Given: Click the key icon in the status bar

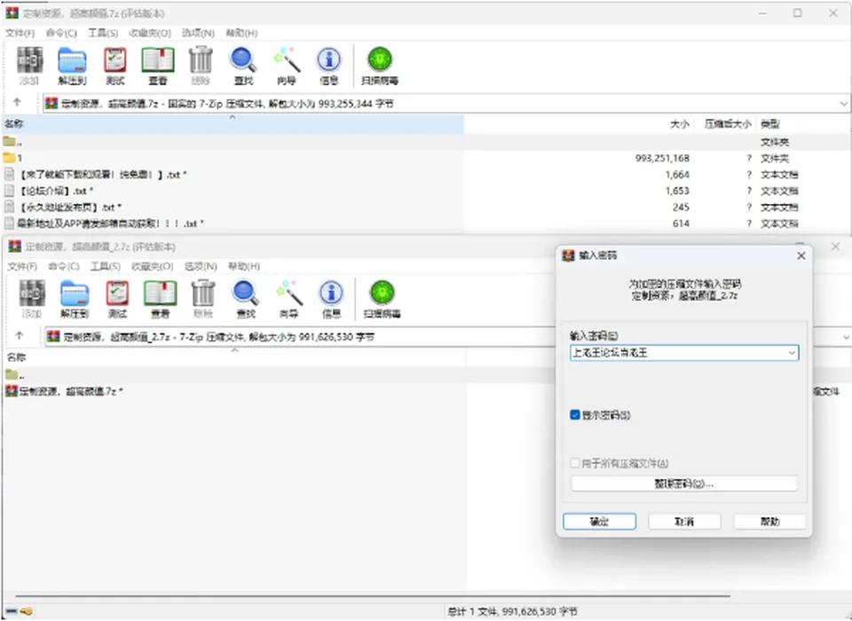Looking at the screenshot, I should click(x=26, y=611).
